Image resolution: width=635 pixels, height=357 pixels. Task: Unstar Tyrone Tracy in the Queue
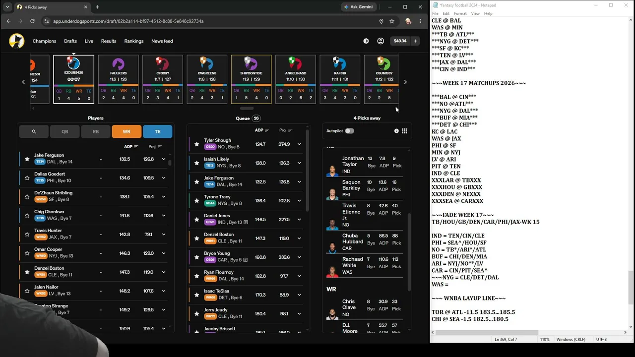pos(196,201)
